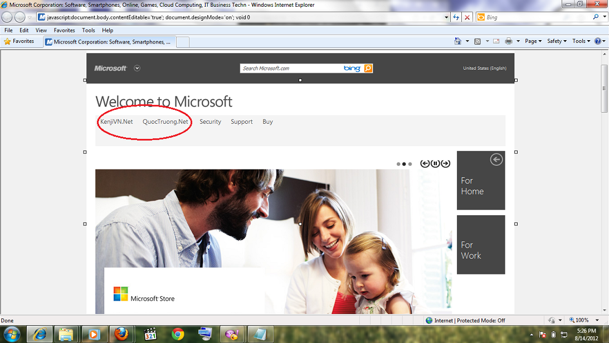Click the Read Mail envelope icon
This screenshot has width=609, height=343.
(x=496, y=41)
